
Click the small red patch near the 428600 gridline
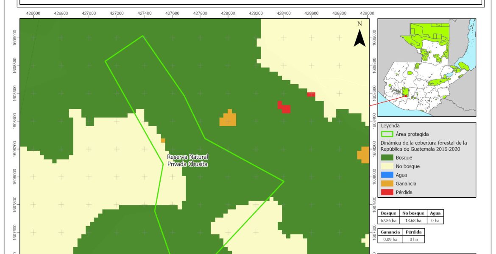311,94
